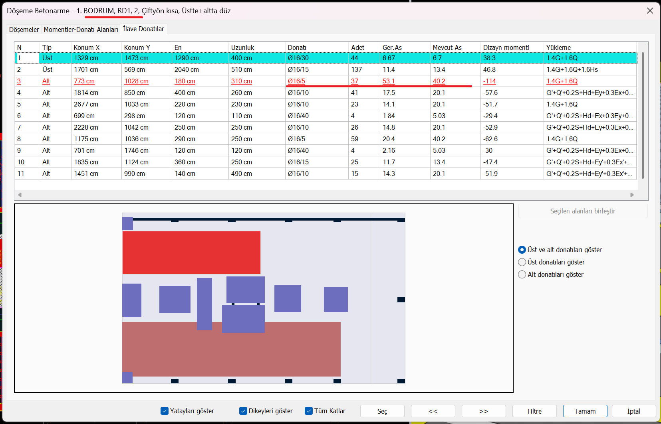Switch to the Döşemeler tab

coord(24,30)
